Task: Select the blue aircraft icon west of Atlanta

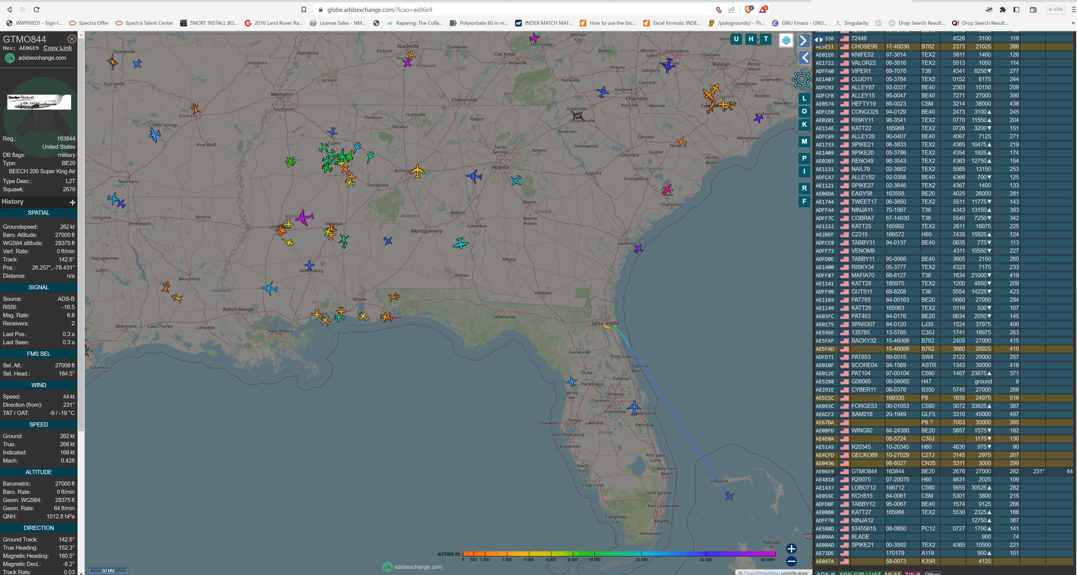Action: (474, 176)
